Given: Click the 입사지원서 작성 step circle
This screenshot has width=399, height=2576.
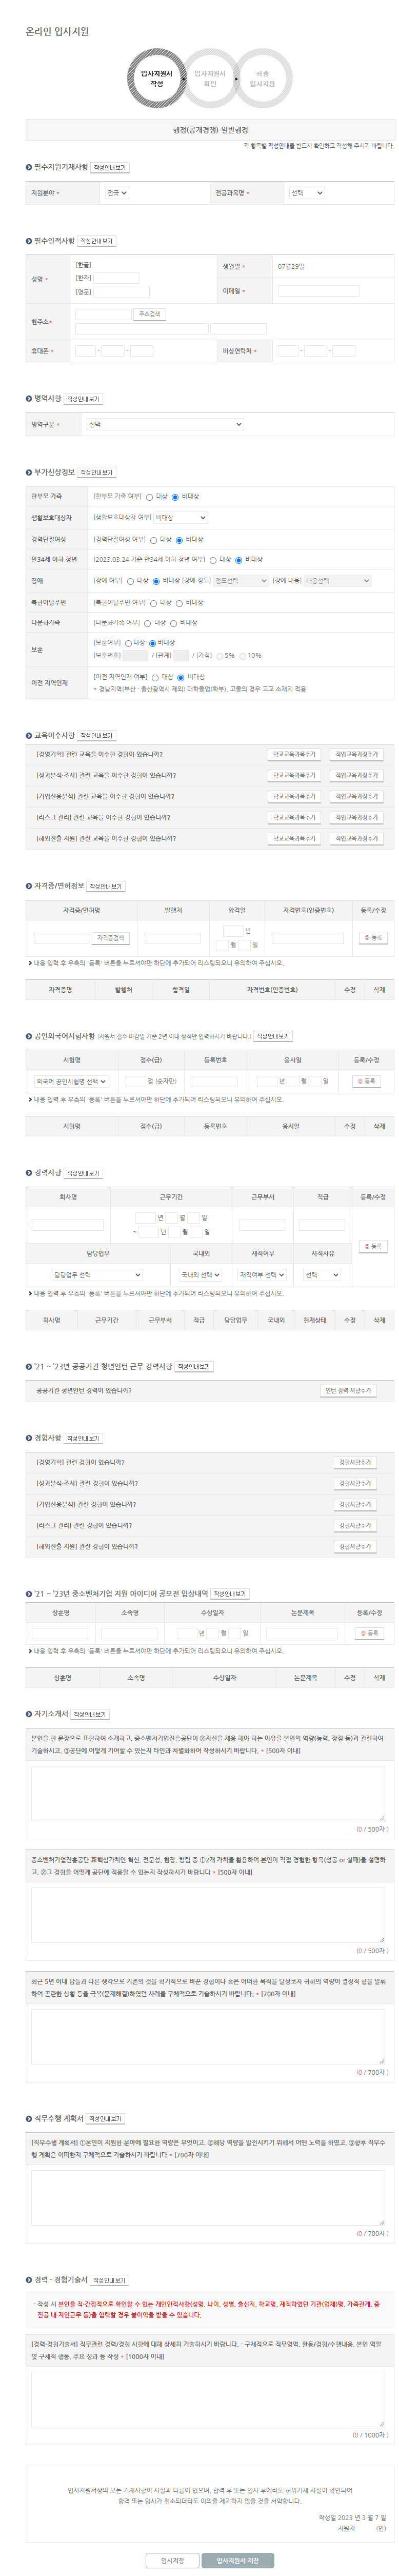Looking at the screenshot, I should coord(156,78).
